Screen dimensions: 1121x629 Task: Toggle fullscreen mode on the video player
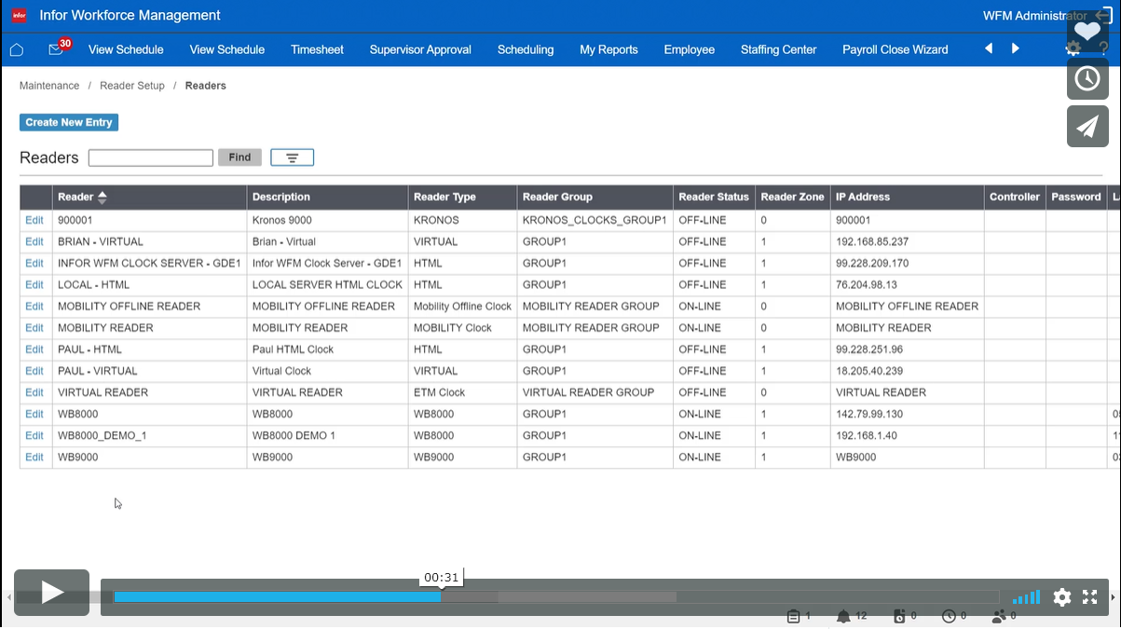(x=1090, y=597)
